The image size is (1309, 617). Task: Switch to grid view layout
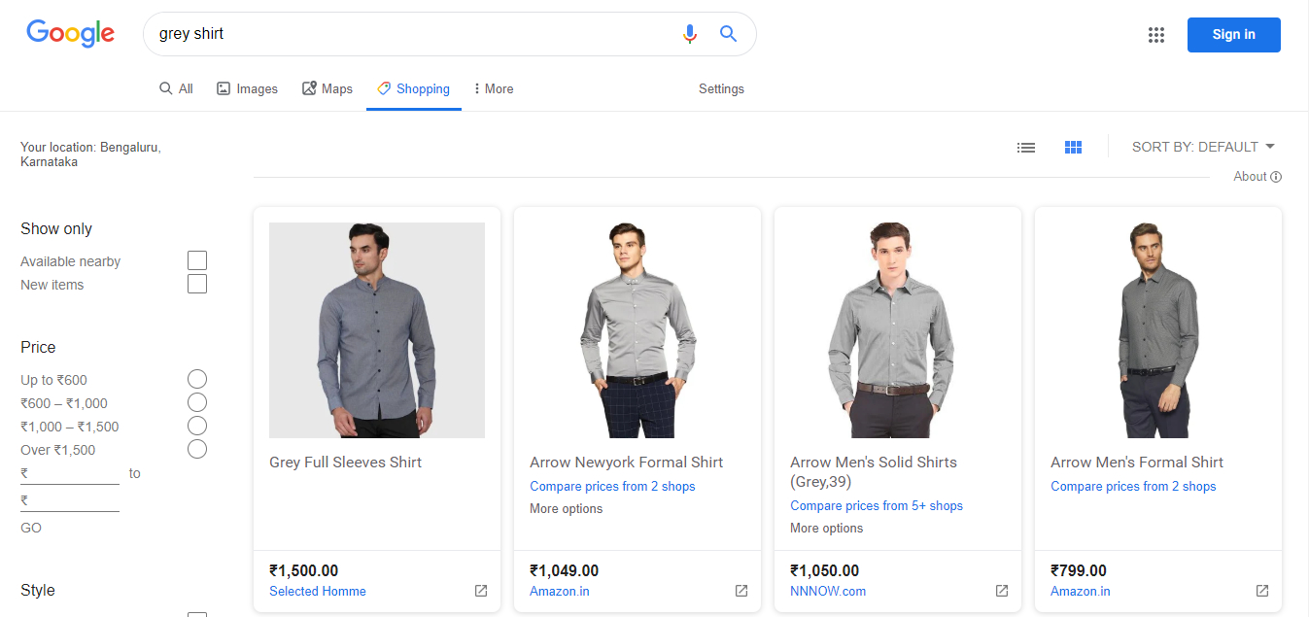point(1073,148)
